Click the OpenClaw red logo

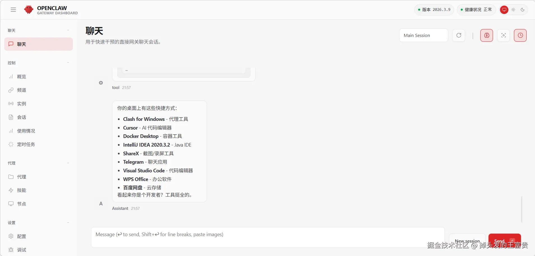(29, 10)
